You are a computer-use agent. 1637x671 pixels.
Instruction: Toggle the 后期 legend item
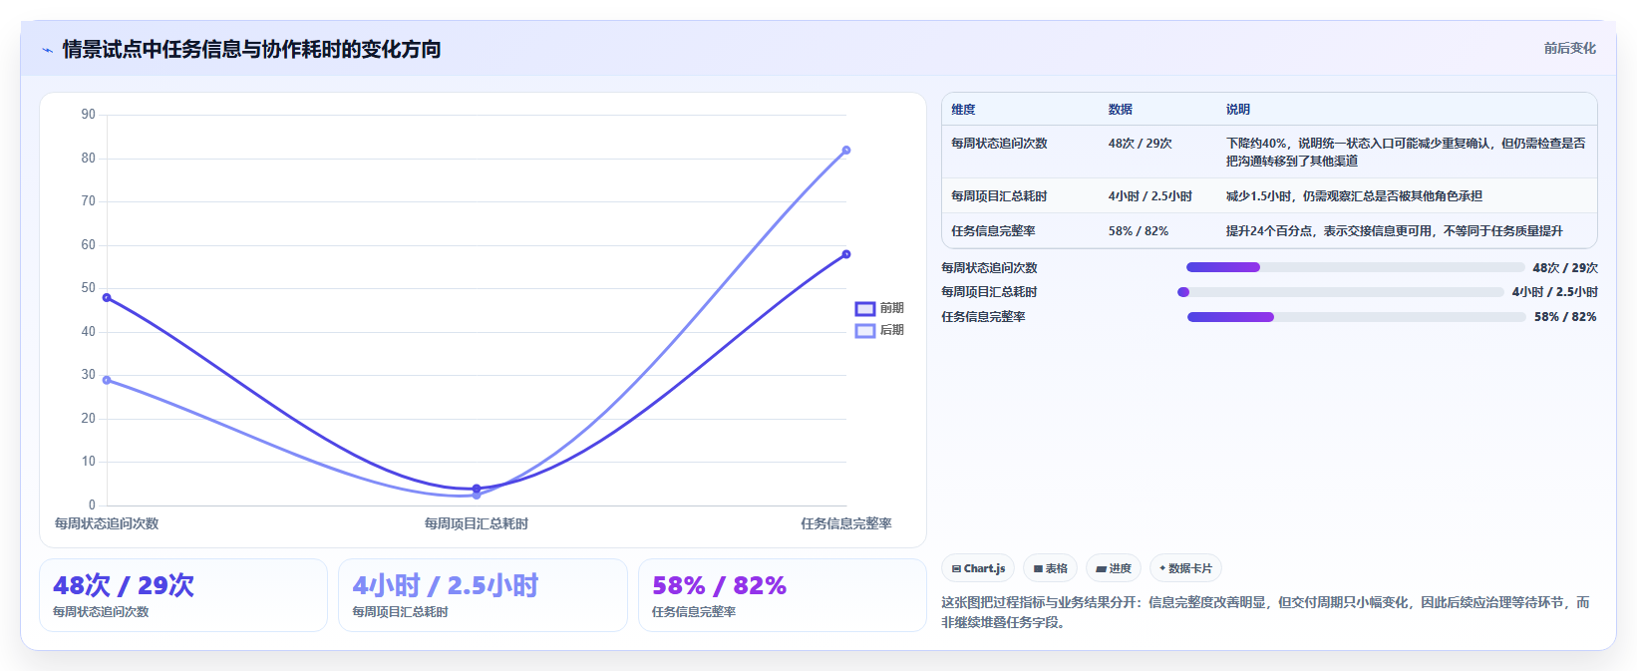tap(879, 330)
